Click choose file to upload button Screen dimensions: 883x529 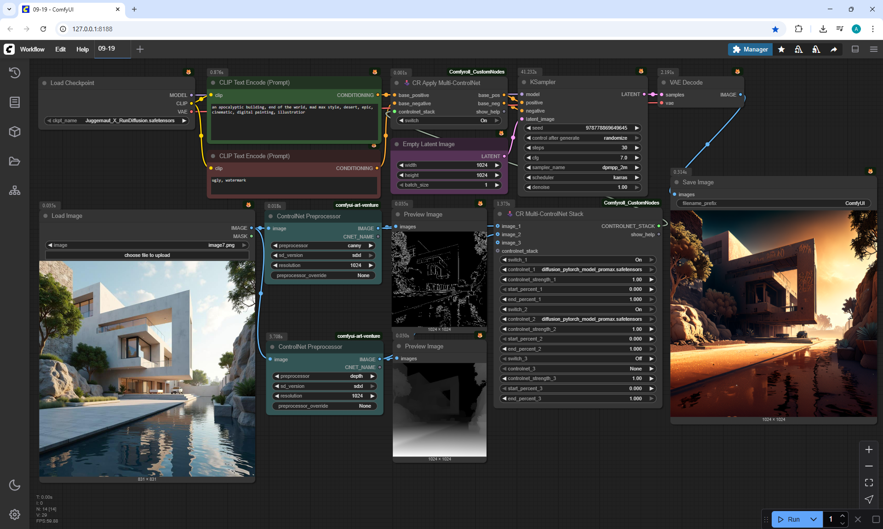(147, 255)
